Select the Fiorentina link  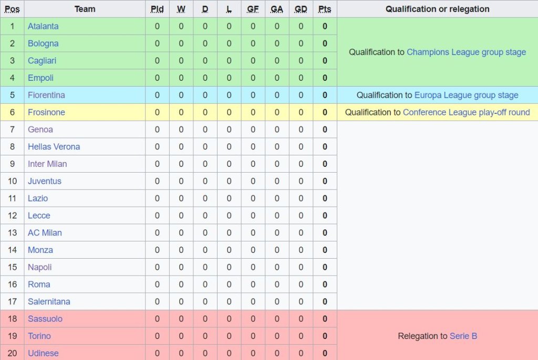click(46, 95)
